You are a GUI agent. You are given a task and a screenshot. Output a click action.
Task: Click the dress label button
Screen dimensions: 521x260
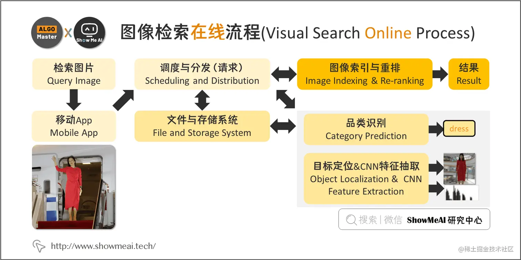pos(459,128)
